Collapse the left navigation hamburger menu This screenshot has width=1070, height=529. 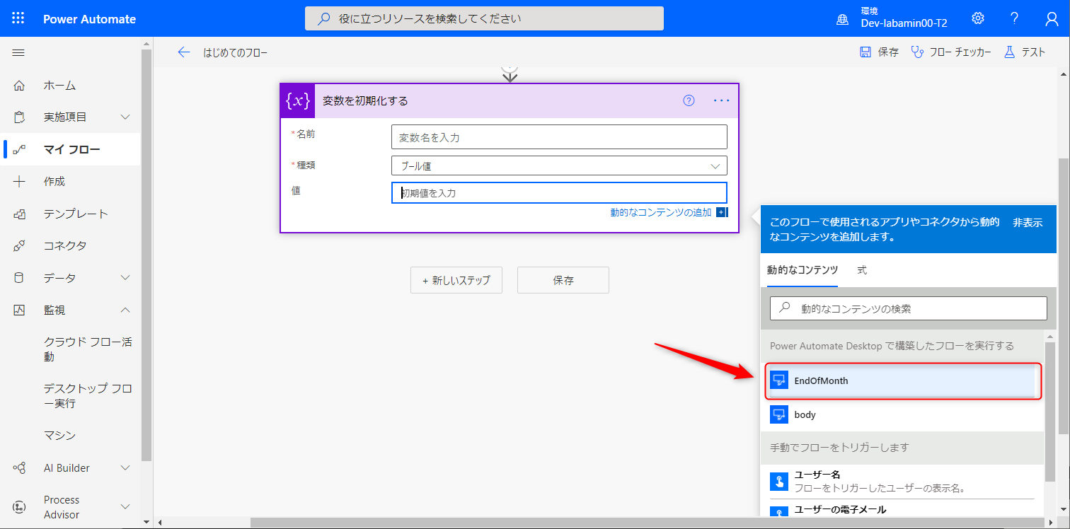(x=18, y=52)
